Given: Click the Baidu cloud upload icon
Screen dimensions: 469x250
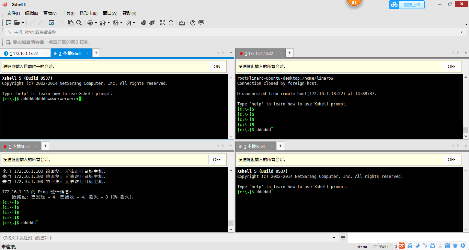Looking at the screenshot, I should (394, 4).
